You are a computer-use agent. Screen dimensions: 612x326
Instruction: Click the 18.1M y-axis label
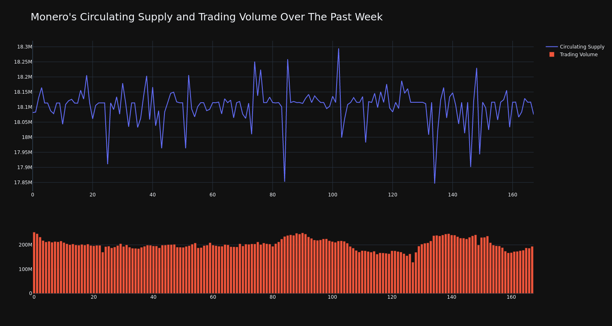(x=24, y=107)
